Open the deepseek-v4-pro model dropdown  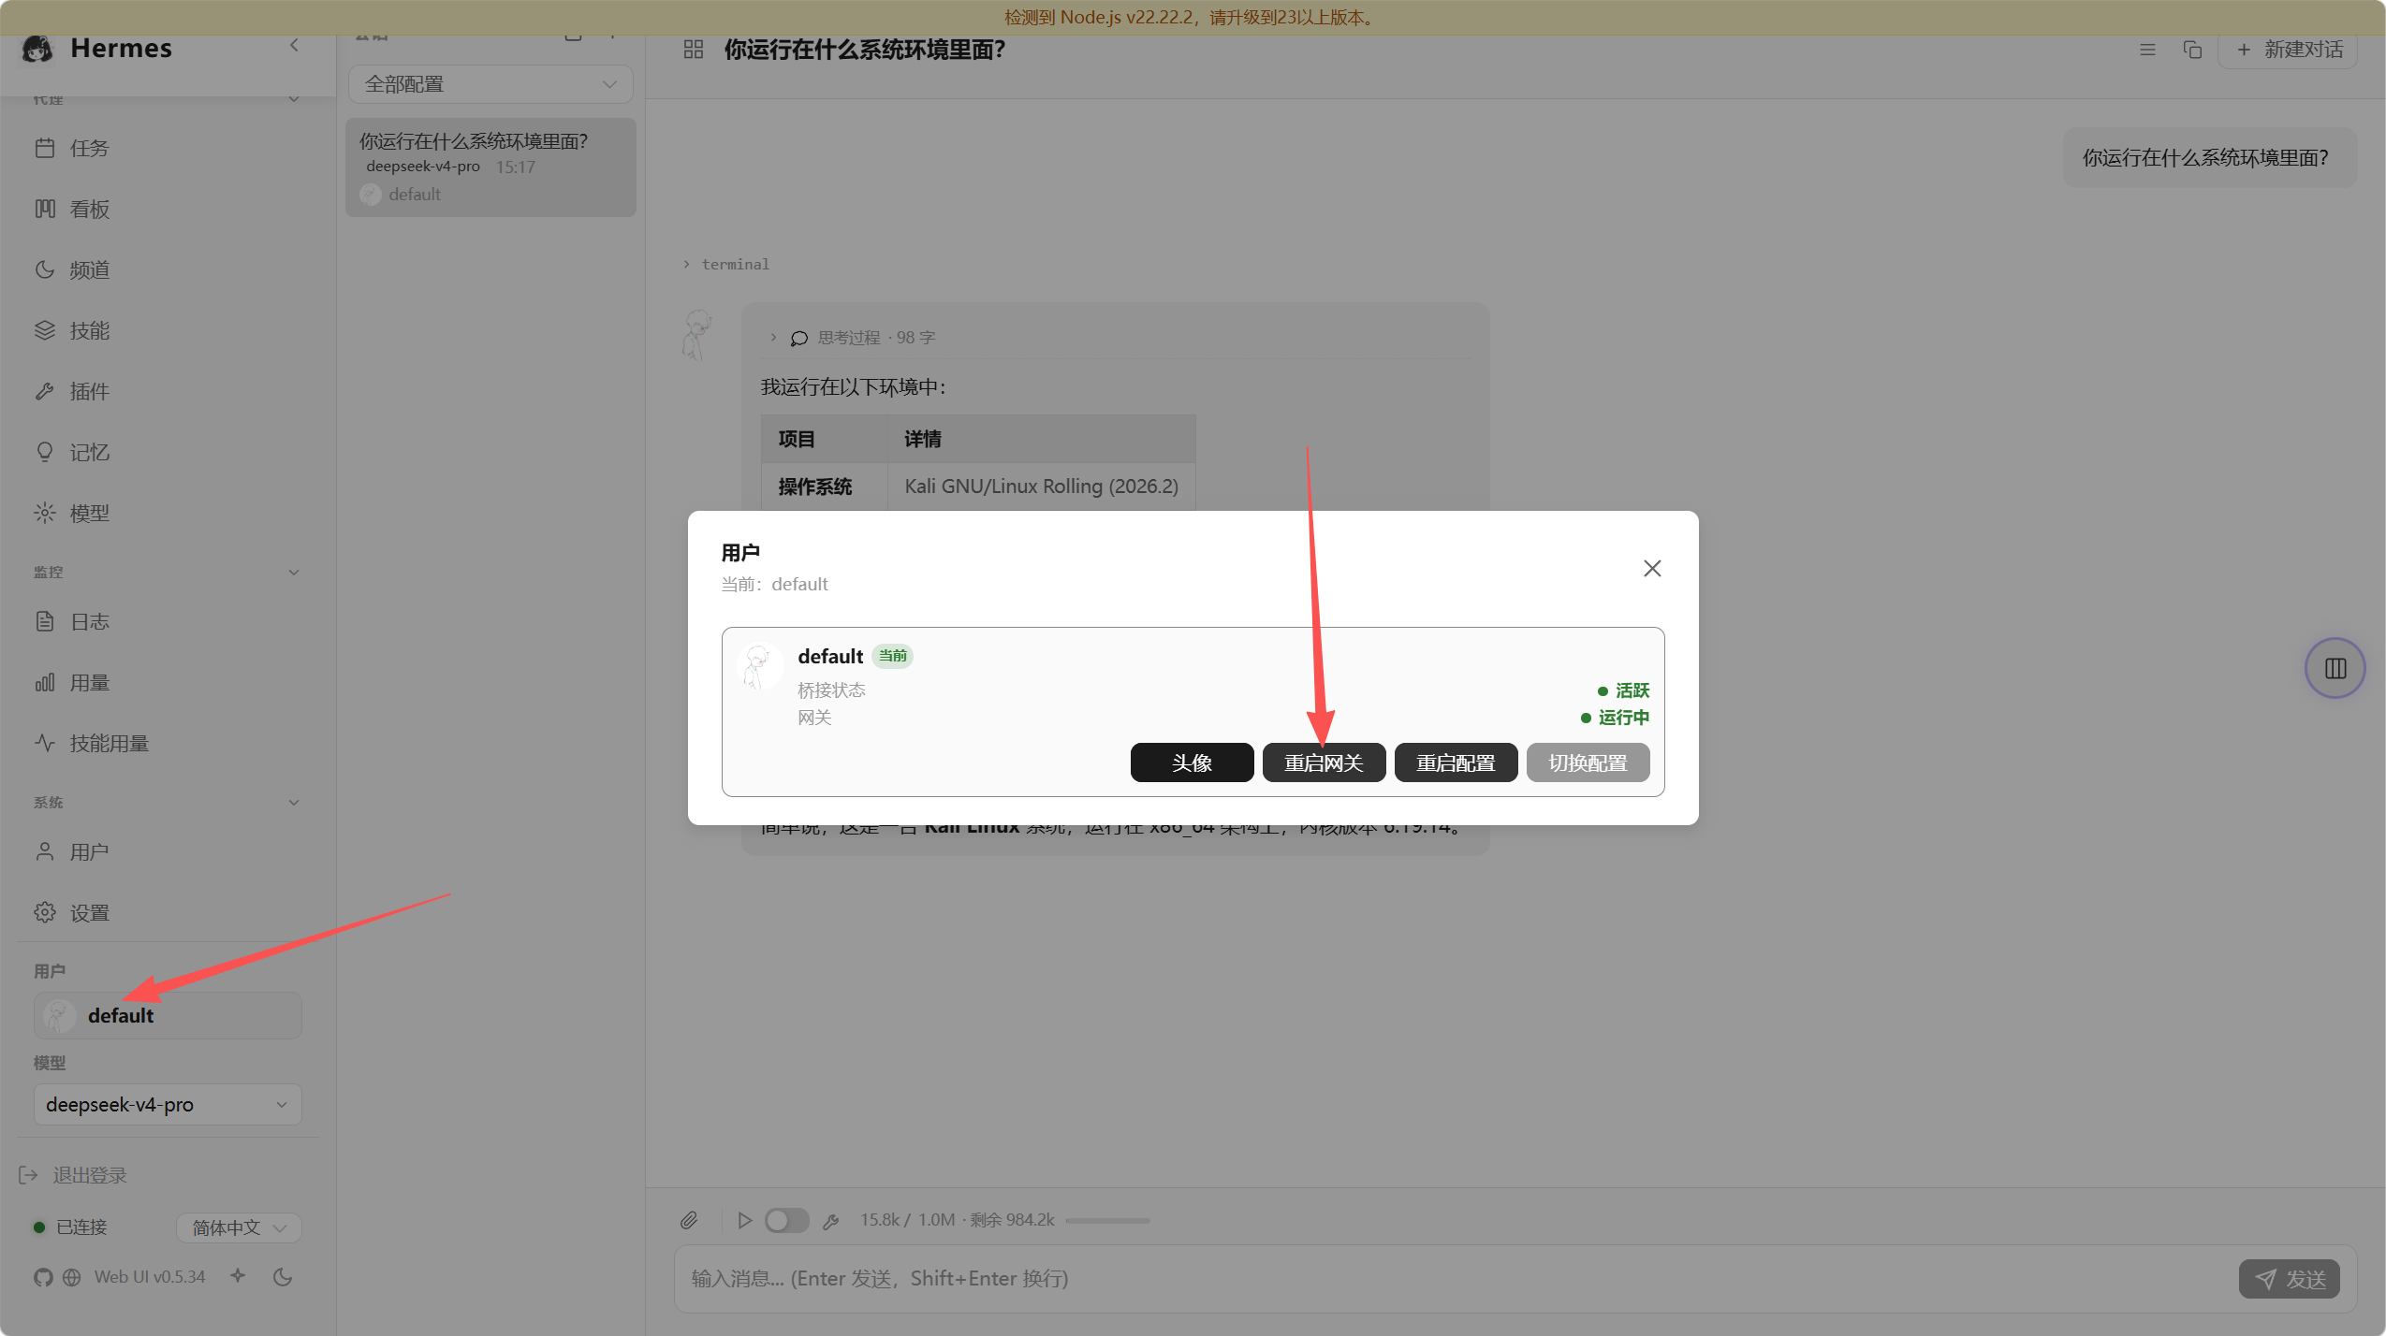pyautogui.click(x=168, y=1104)
